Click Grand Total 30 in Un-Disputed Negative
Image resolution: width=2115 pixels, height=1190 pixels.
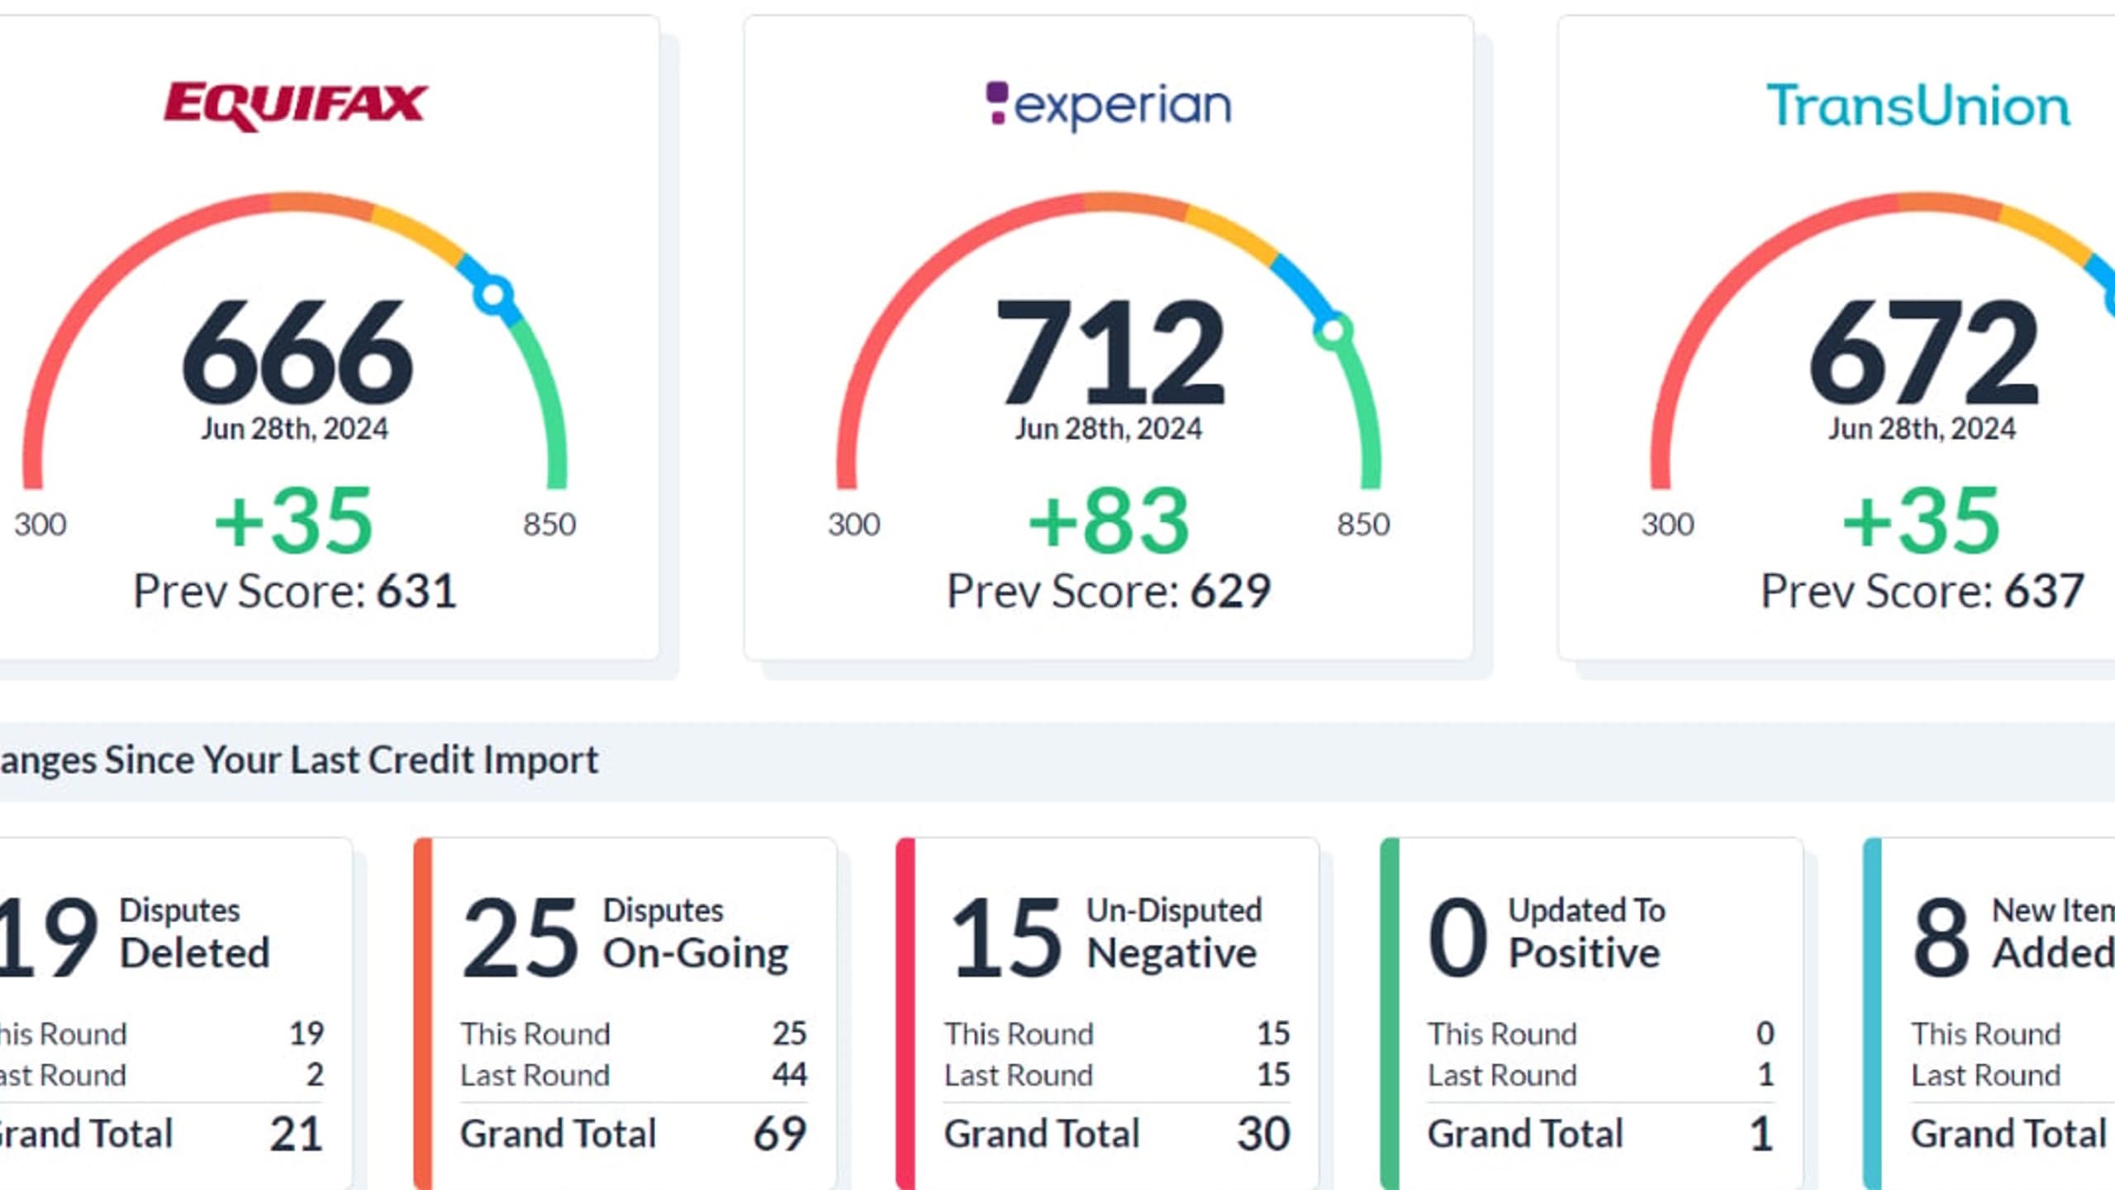(1264, 1134)
